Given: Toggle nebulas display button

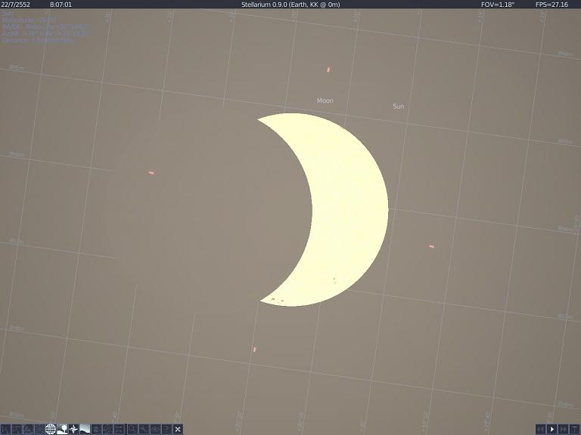Looking at the screenshot, I should (x=96, y=429).
